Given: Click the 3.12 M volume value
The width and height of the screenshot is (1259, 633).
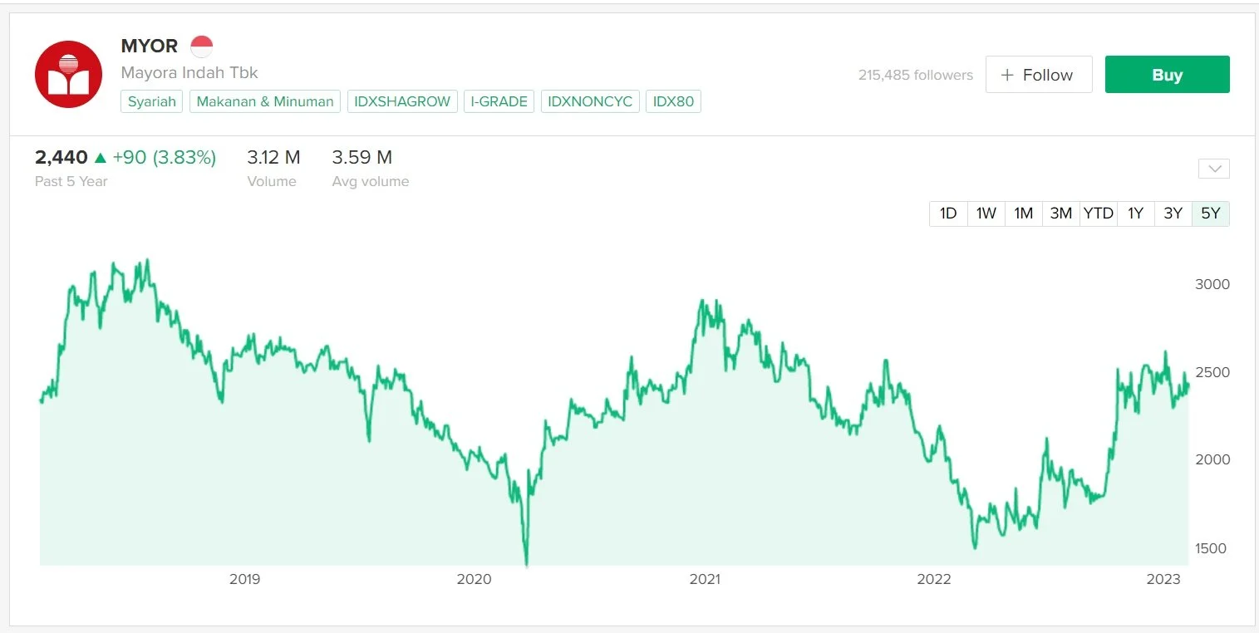Looking at the screenshot, I should (274, 157).
